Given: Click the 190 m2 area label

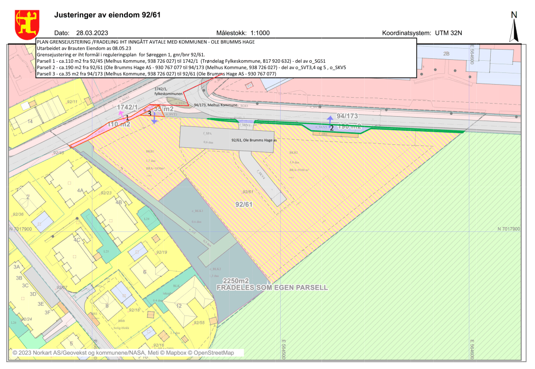Looking at the screenshot, I should coord(351,126).
